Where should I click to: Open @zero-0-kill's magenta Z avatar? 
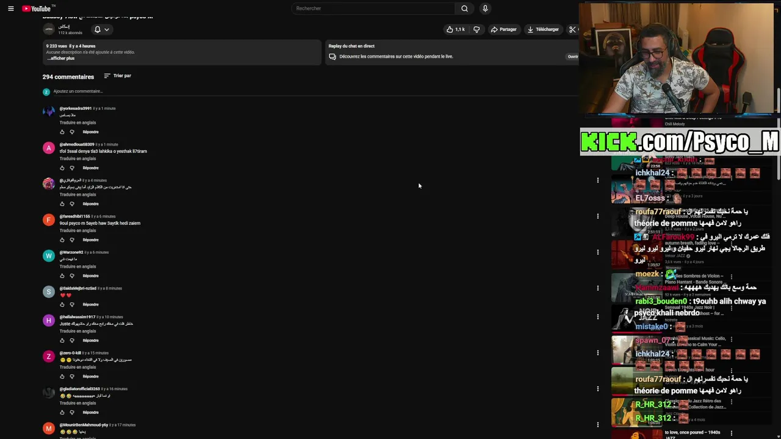pyautogui.click(x=49, y=356)
